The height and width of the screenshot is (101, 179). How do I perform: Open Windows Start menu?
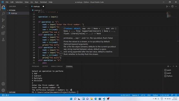pos(71,99)
